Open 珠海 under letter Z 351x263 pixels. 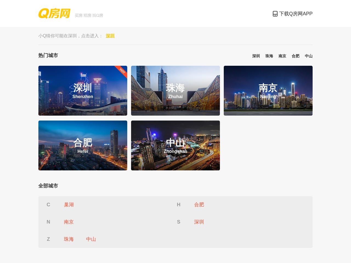pyautogui.click(x=69, y=239)
